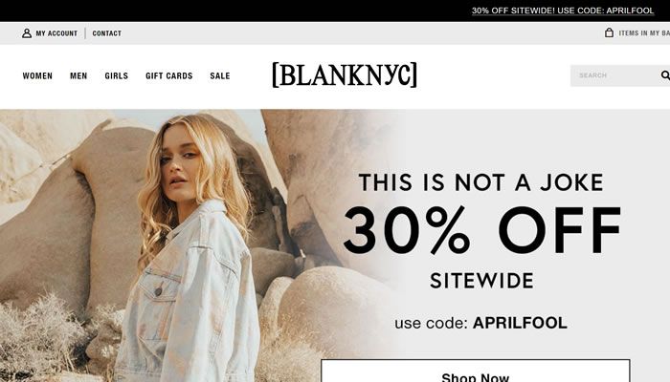This screenshot has width=670, height=382.
Task: View Items In My Bag link
Action: pos(644,33)
